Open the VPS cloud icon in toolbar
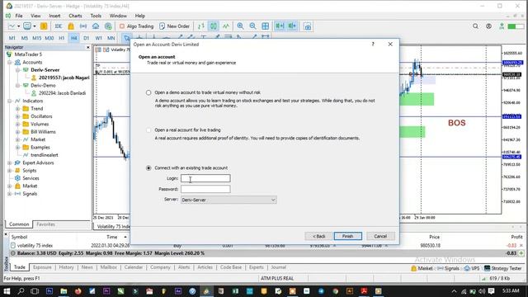 [x=96, y=26]
